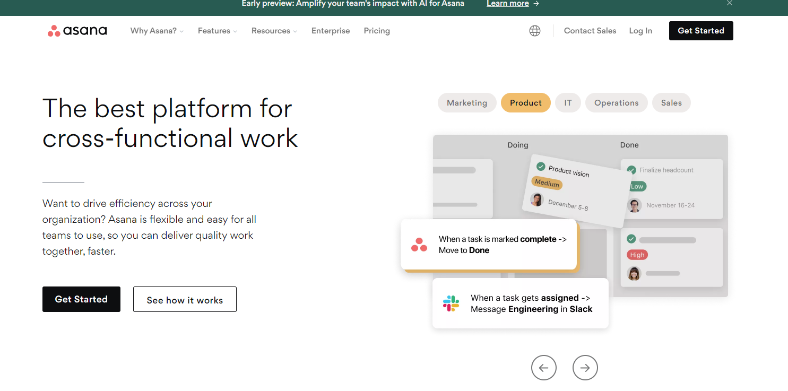Click green checkmark on Product vision card
This screenshot has width=788, height=391.
[x=541, y=166]
